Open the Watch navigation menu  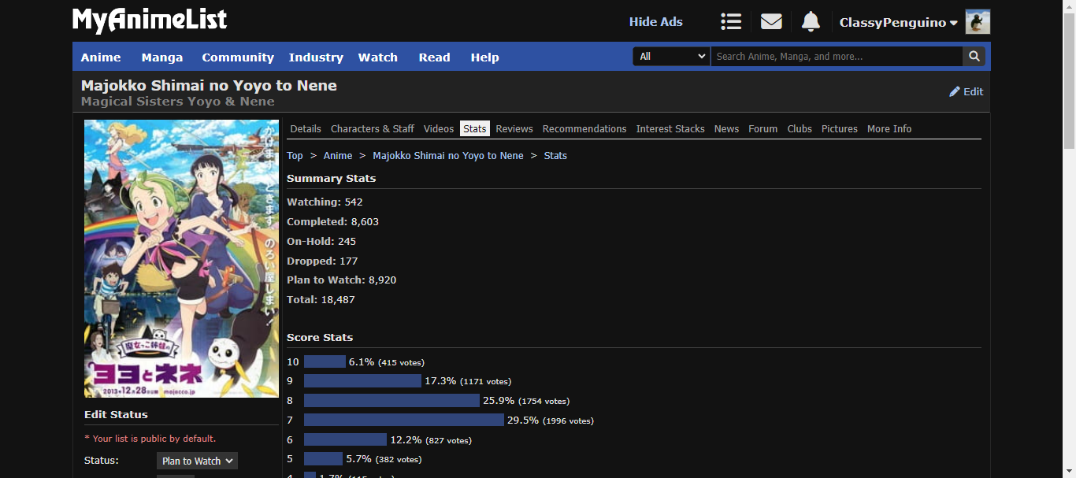[378, 57]
